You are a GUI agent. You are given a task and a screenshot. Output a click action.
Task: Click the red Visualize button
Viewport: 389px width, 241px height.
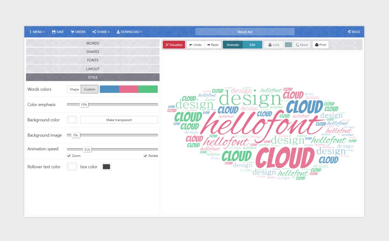pos(174,45)
